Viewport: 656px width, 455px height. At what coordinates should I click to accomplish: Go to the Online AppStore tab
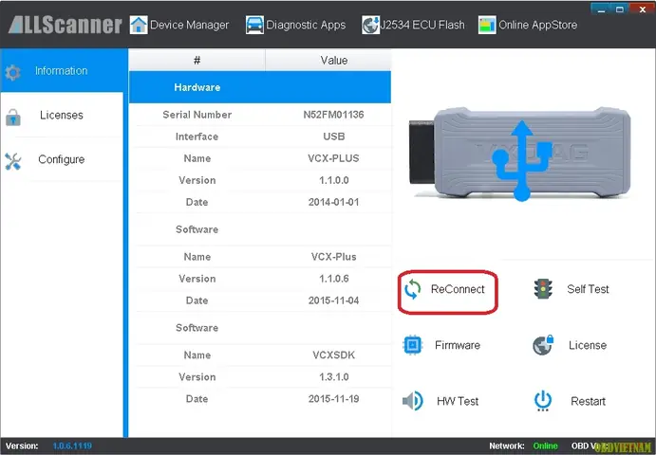[x=528, y=25]
